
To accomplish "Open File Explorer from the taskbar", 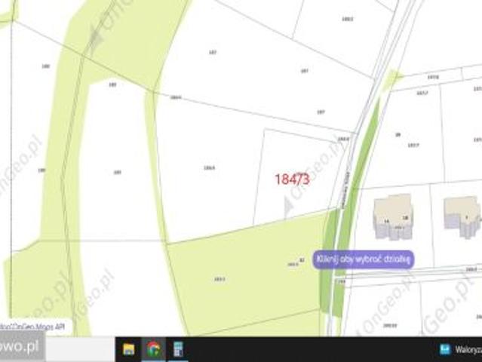I will [128, 349].
